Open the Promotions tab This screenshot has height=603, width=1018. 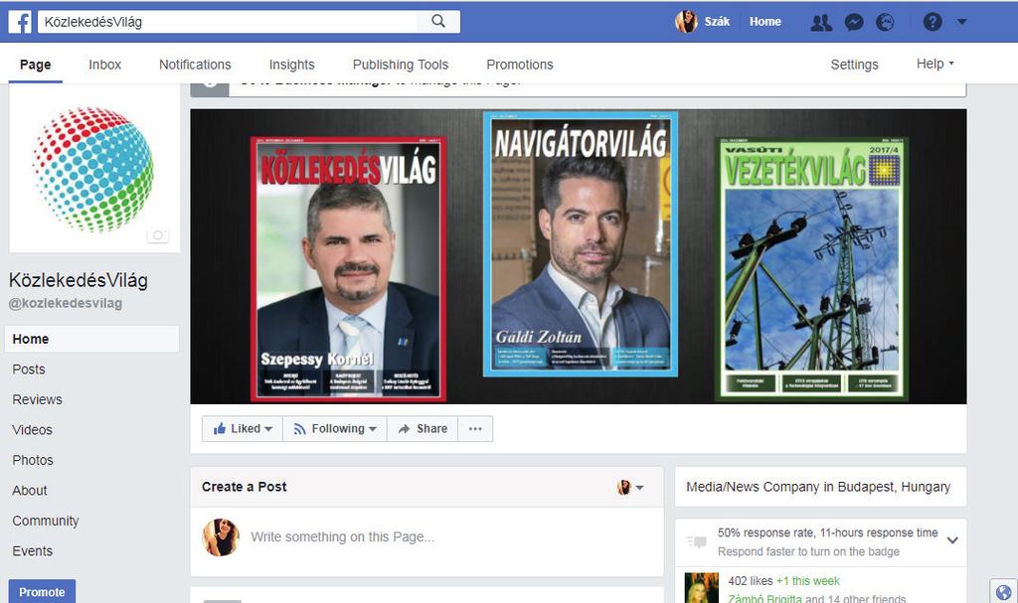click(519, 65)
